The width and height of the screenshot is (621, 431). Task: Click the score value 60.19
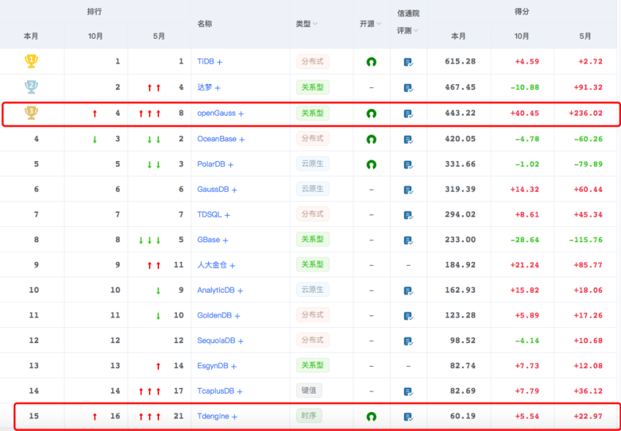coord(463,416)
